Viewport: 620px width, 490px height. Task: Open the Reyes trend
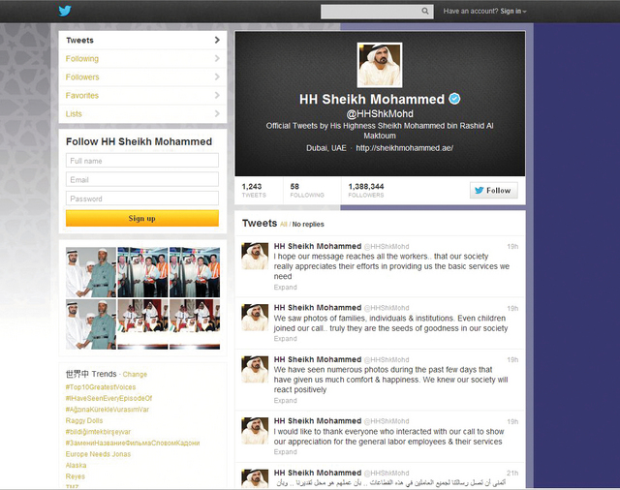coord(76,476)
